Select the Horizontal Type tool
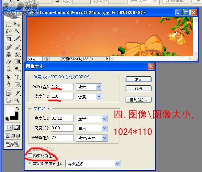202x172 pixels. coord(17,77)
